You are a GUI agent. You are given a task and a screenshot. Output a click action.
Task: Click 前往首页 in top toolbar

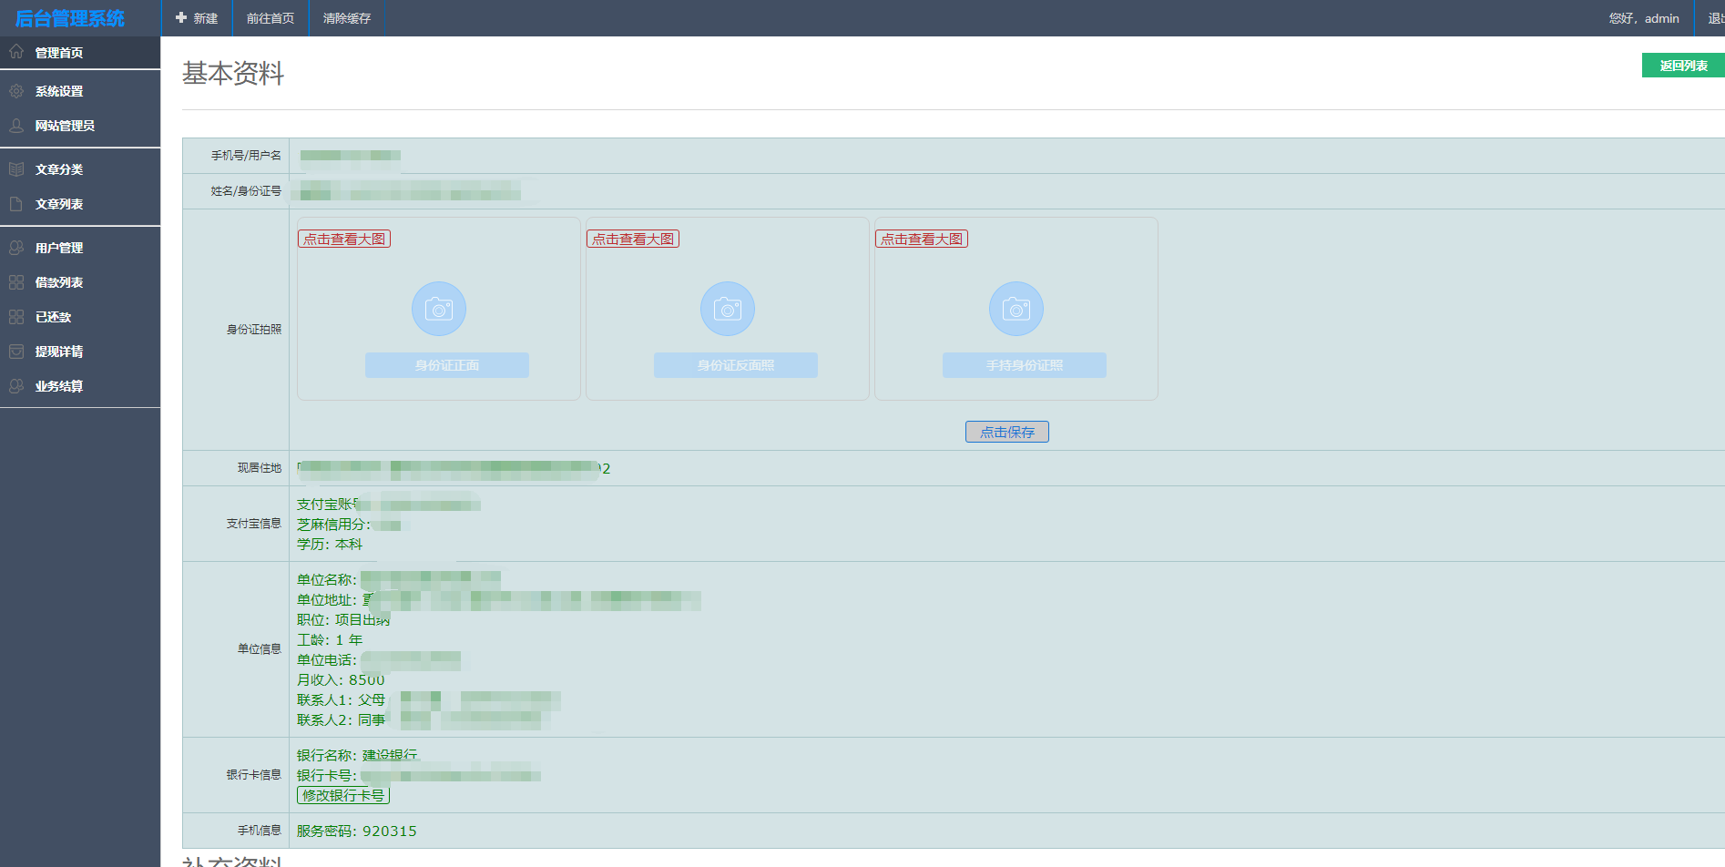(x=270, y=18)
